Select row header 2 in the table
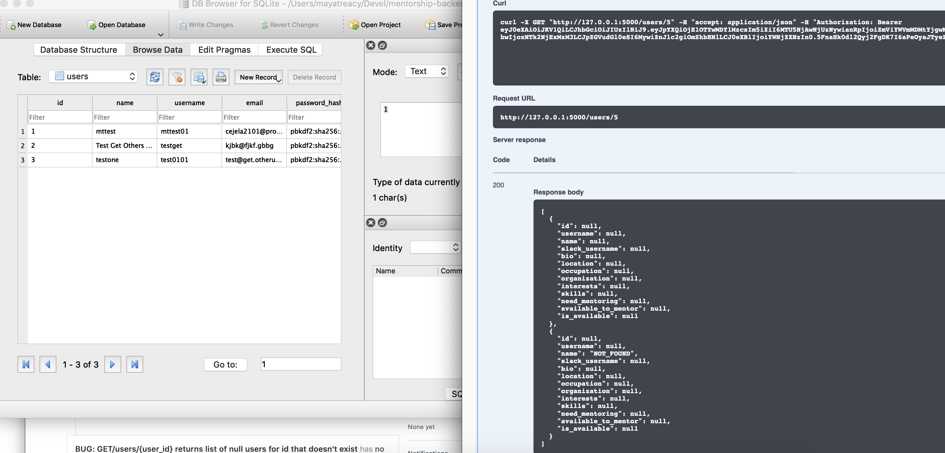The image size is (945, 453). pyautogui.click(x=23, y=145)
